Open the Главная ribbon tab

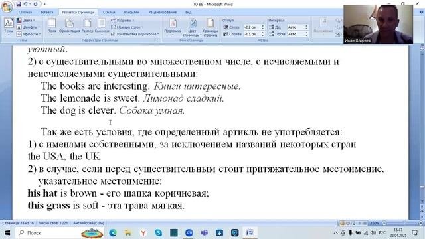(x=25, y=12)
